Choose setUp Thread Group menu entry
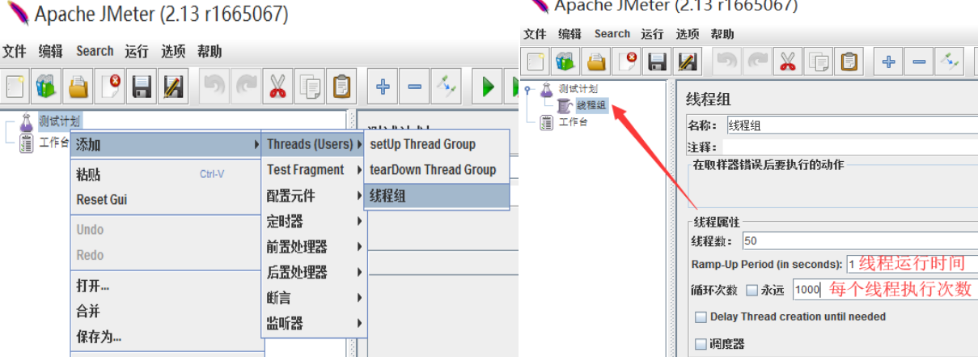Screen dimensions: 978x357 point(438,144)
